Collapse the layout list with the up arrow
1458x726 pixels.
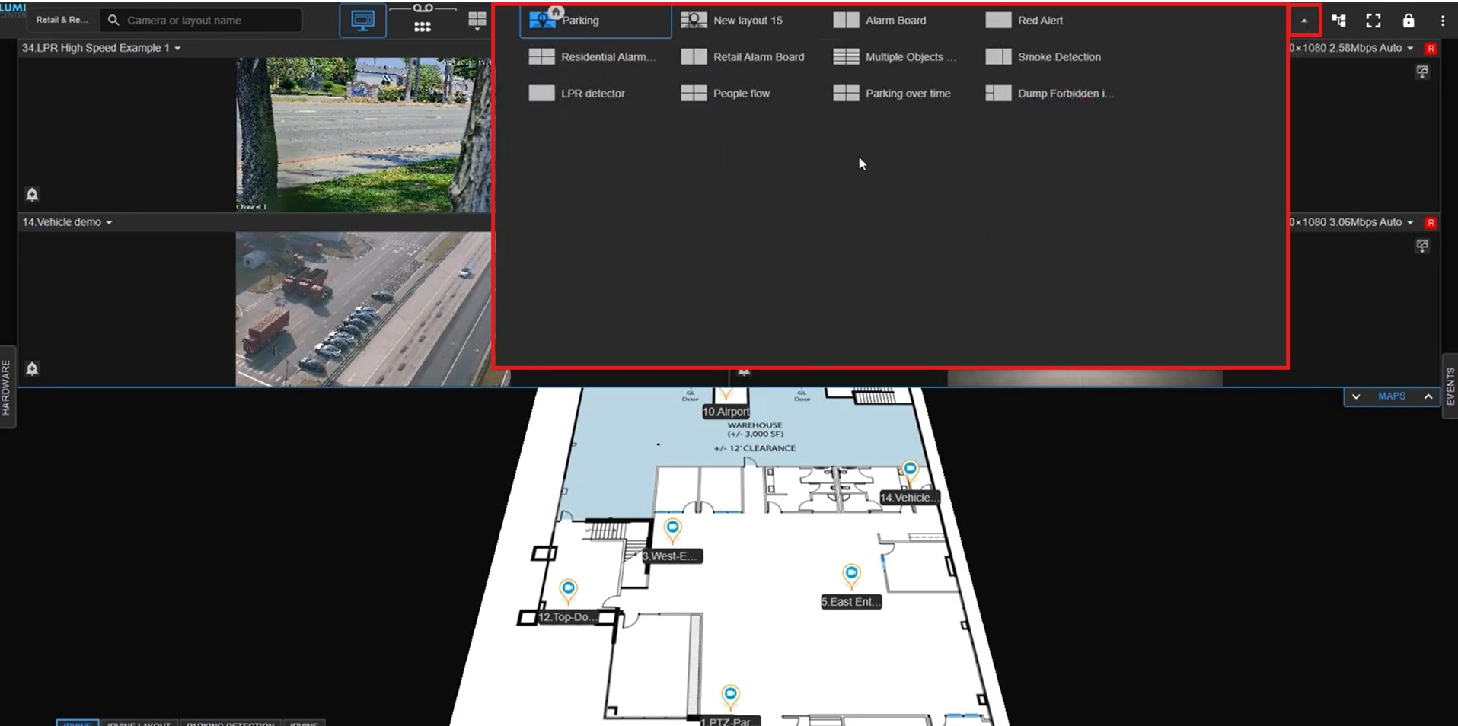coord(1304,21)
